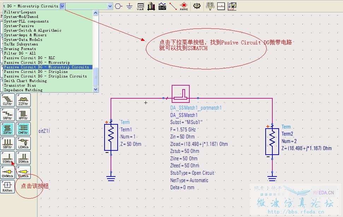Open the component library books icon
The width and height of the screenshot is (343, 217).
151,6
